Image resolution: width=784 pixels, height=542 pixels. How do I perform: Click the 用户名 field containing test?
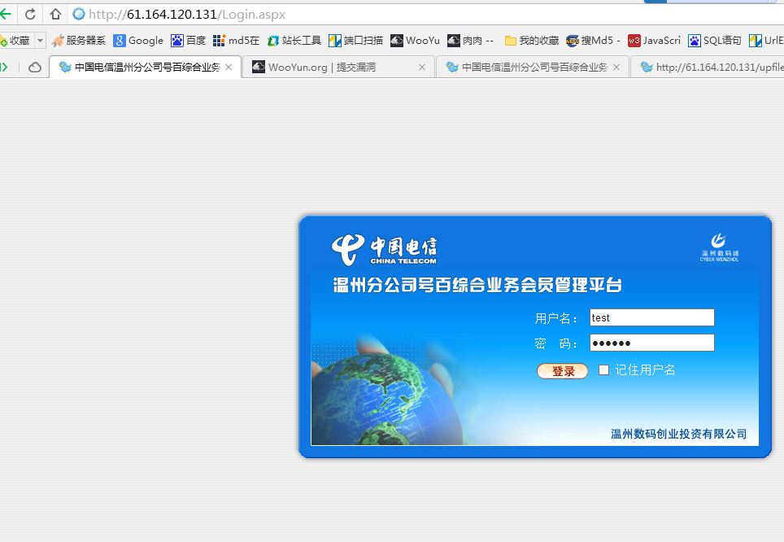click(652, 317)
